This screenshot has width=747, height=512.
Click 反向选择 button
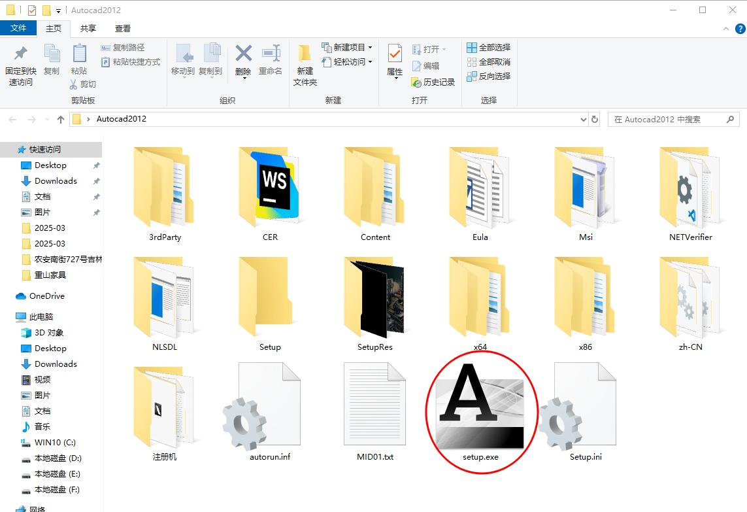(488, 76)
